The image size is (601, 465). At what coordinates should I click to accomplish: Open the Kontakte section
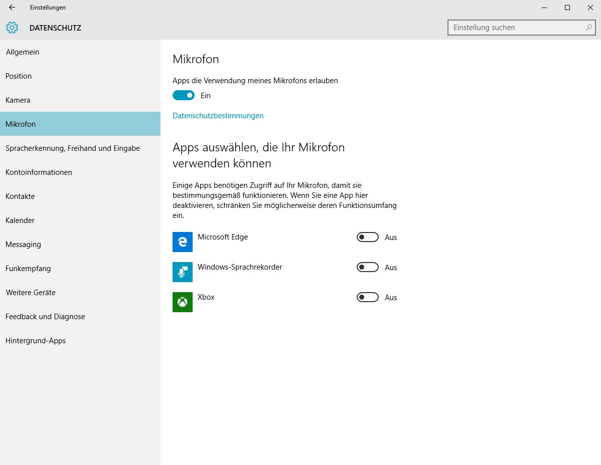80,196
